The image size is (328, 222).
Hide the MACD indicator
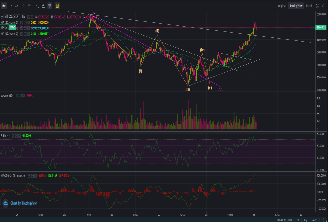point(30,176)
